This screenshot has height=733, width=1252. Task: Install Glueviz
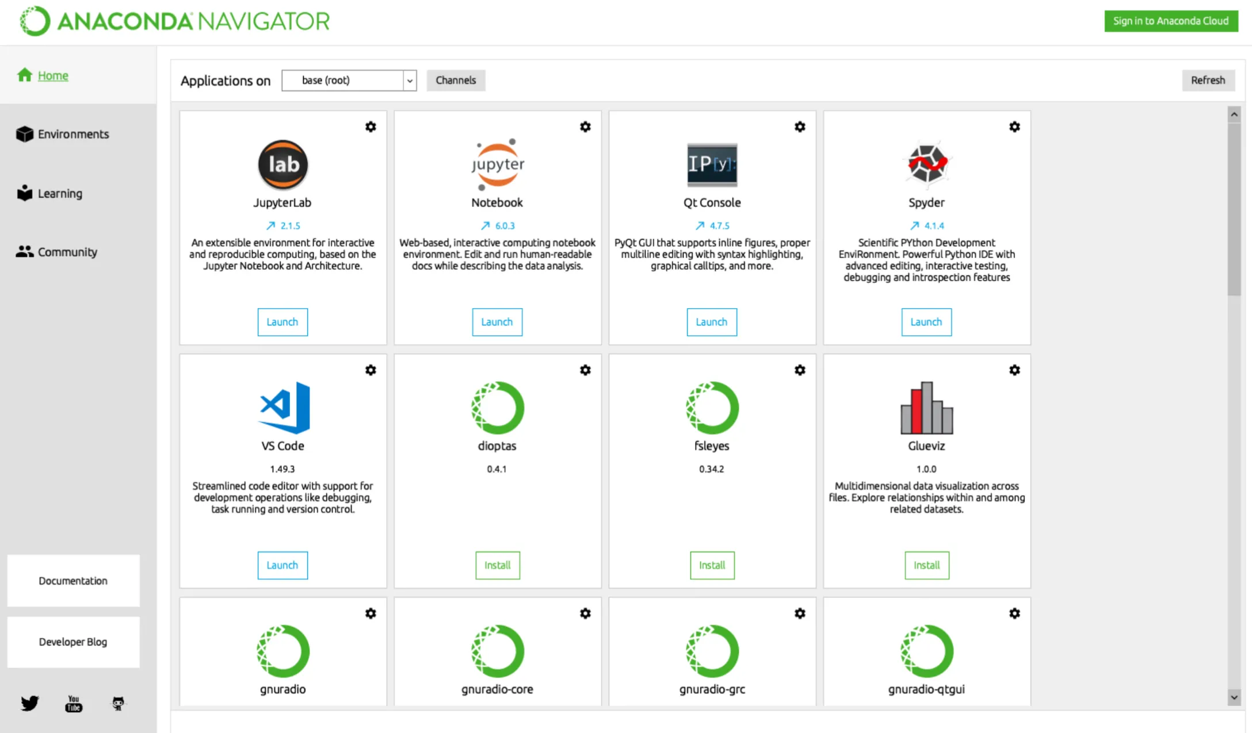tap(927, 565)
